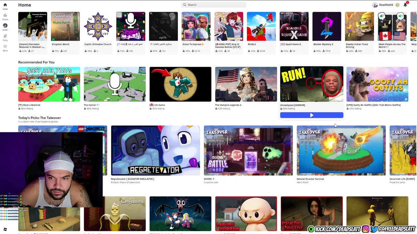
Task: Open the Party sidebar icon
Action: pyautogui.click(x=5, y=37)
